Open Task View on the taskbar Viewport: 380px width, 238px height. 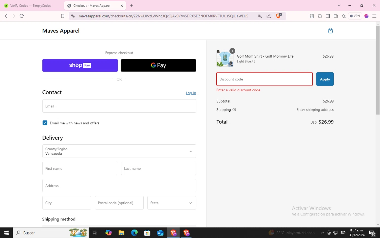[95, 233]
